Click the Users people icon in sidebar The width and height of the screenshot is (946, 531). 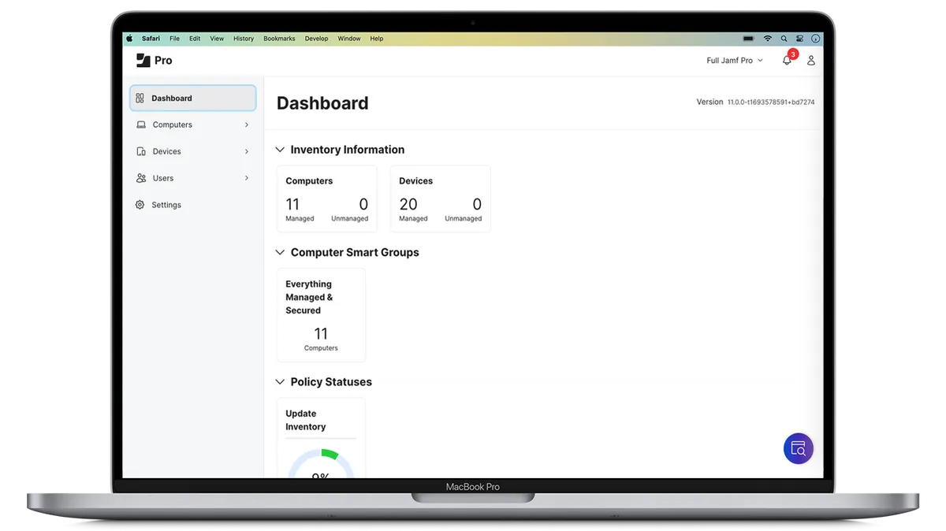pos(140,178)
